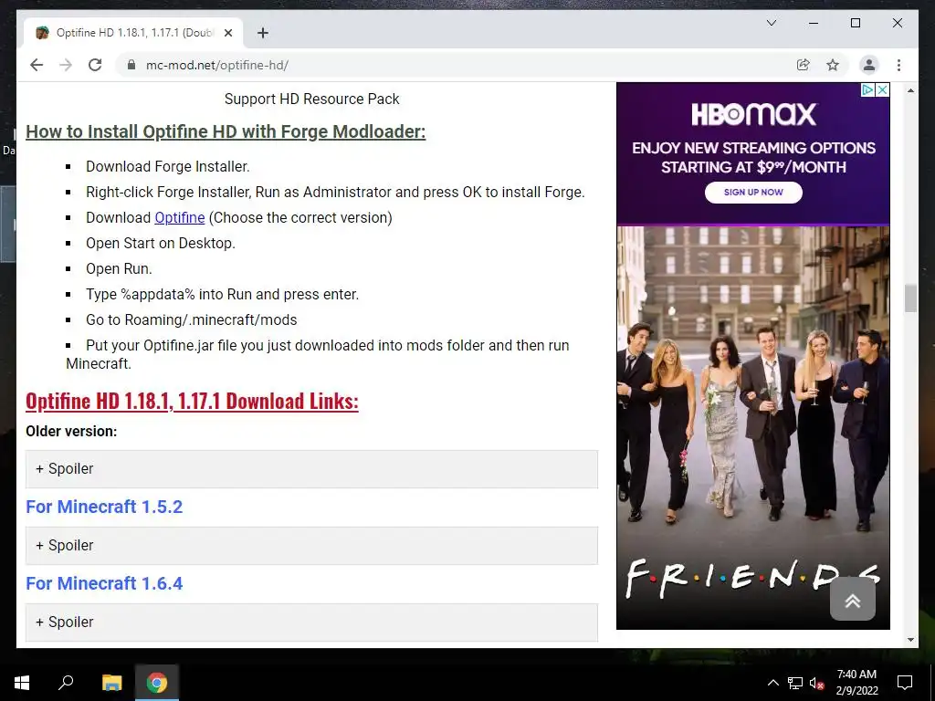The height and width of the screenshot is (701, 935).
Task: Select the Optifine HD 1.18.1 tab
Action: click(134, 33)
